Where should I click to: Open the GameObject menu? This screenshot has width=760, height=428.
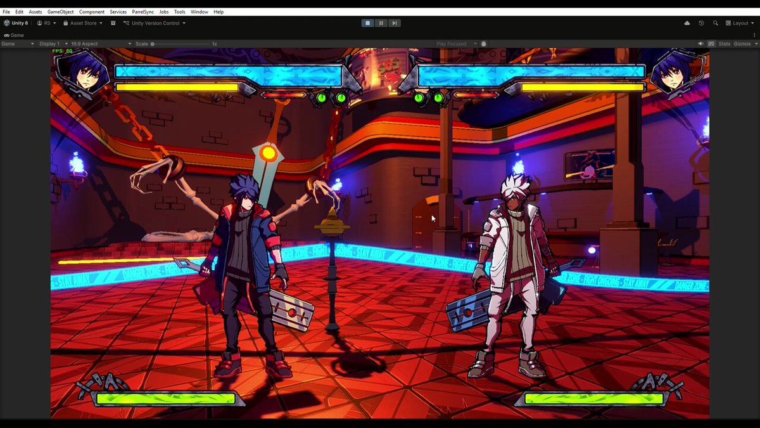click(x=61, y=12)
